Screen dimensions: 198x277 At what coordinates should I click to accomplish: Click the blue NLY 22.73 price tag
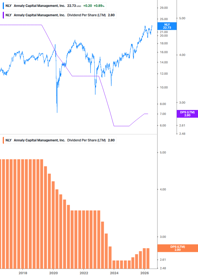tap(167, 26)
